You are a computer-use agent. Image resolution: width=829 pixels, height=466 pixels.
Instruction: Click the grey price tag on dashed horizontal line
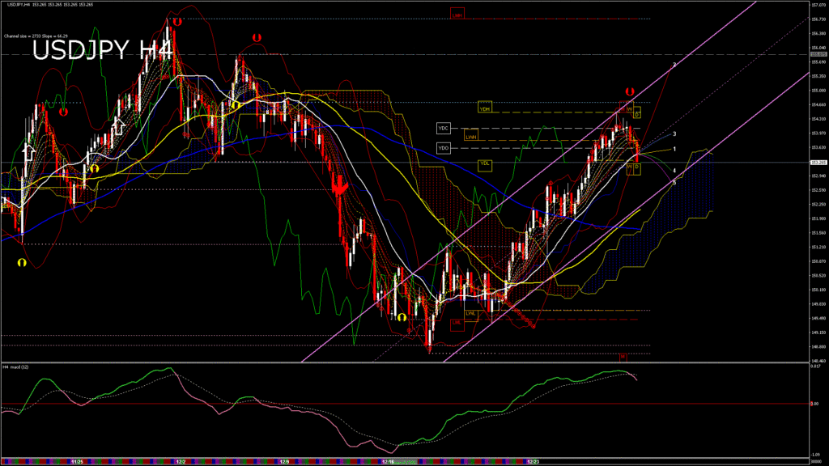(x=818, y=54)
